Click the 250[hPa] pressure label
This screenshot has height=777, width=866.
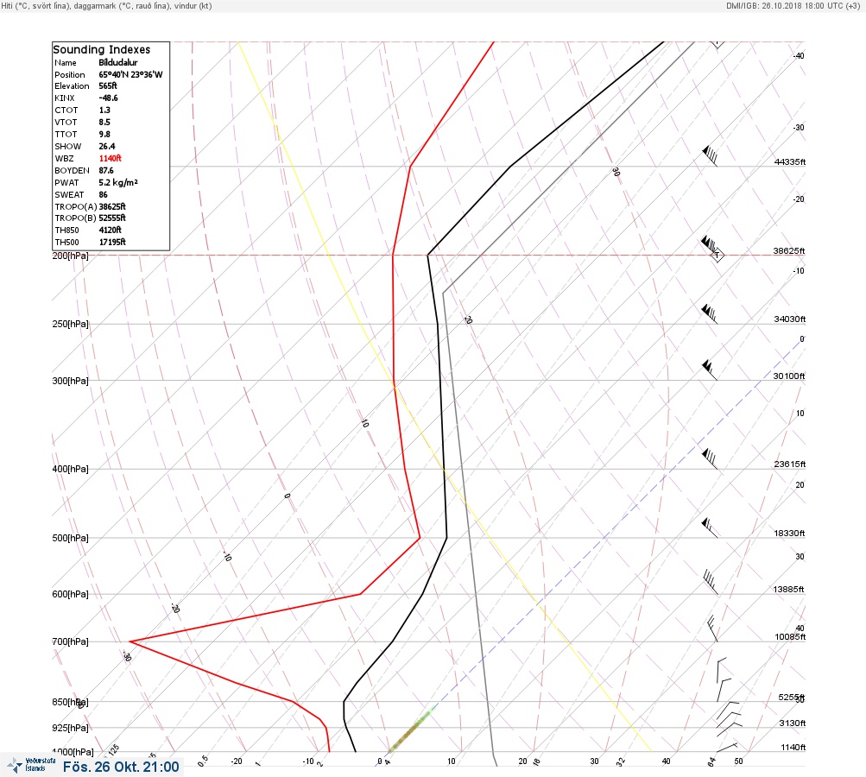(x=70, y=324)
